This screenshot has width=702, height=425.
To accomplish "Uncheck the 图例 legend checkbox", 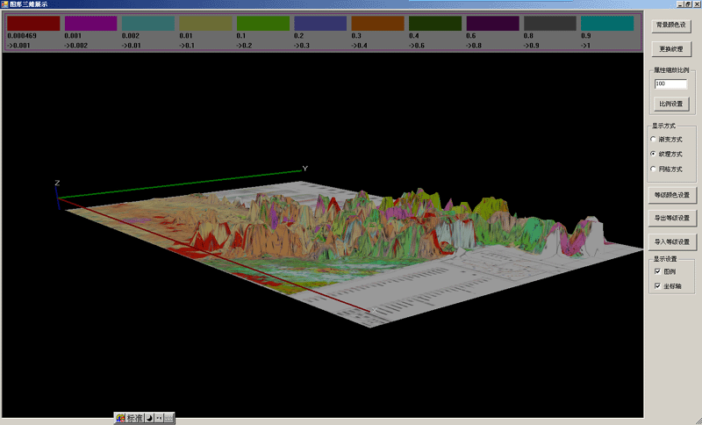I will click(x=657, y=271).
